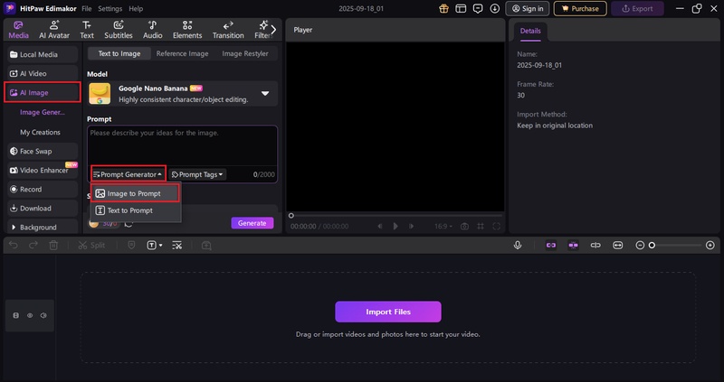Click the timeline zoom slider handle
This screenshot has width=724, height=382.
click(x=652, y=246)
